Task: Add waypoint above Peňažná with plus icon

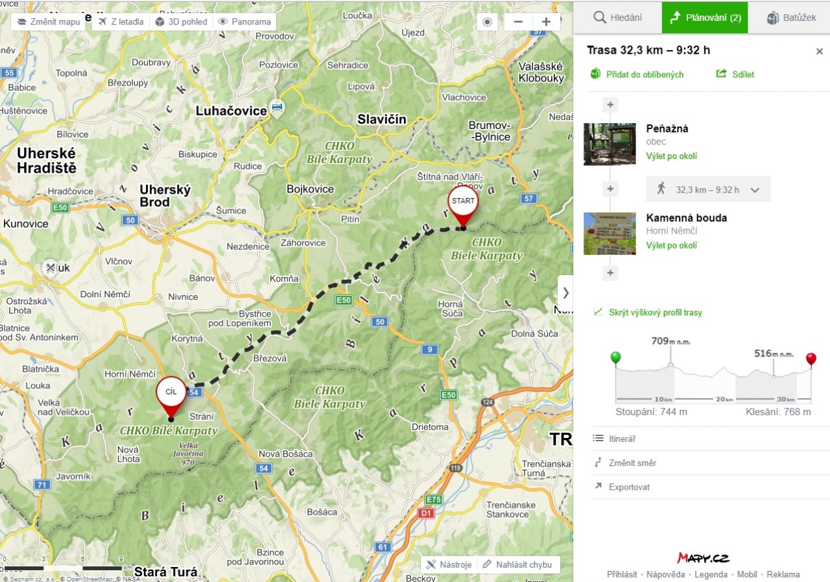Action: click(x=610, y=105)
